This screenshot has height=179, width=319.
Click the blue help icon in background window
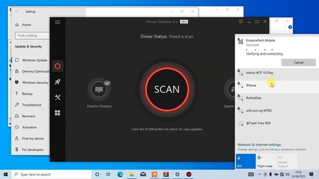click(x=290, y=27)
